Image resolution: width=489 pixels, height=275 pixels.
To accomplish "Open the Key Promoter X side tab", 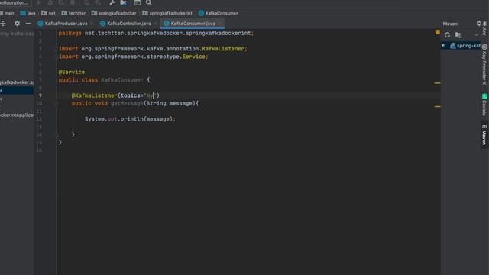I will coord(484,65).
